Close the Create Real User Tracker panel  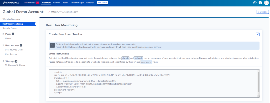(258, 34)
